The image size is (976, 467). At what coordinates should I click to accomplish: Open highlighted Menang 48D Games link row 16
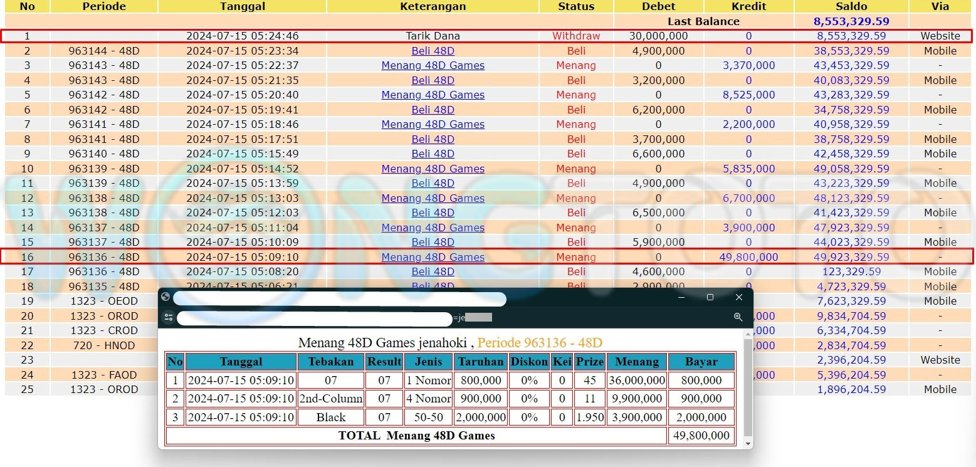tap(433, 257)
